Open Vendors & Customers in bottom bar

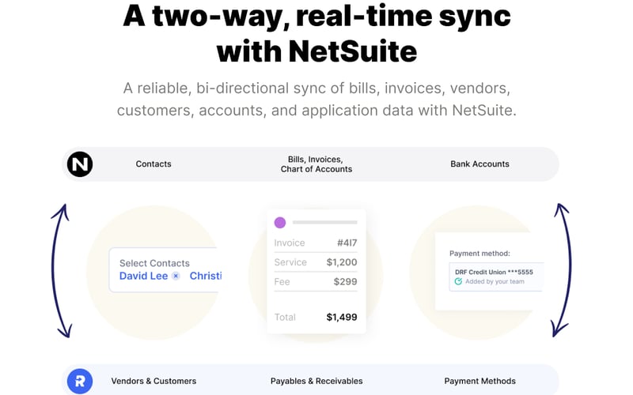click(x=154, y=381)
